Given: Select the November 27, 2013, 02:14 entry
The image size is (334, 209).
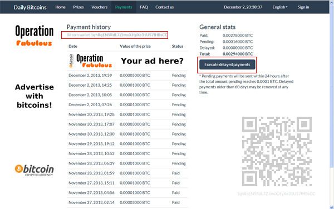Looking at the screenshot, I should pyautogui.click(x=127, y=202).
